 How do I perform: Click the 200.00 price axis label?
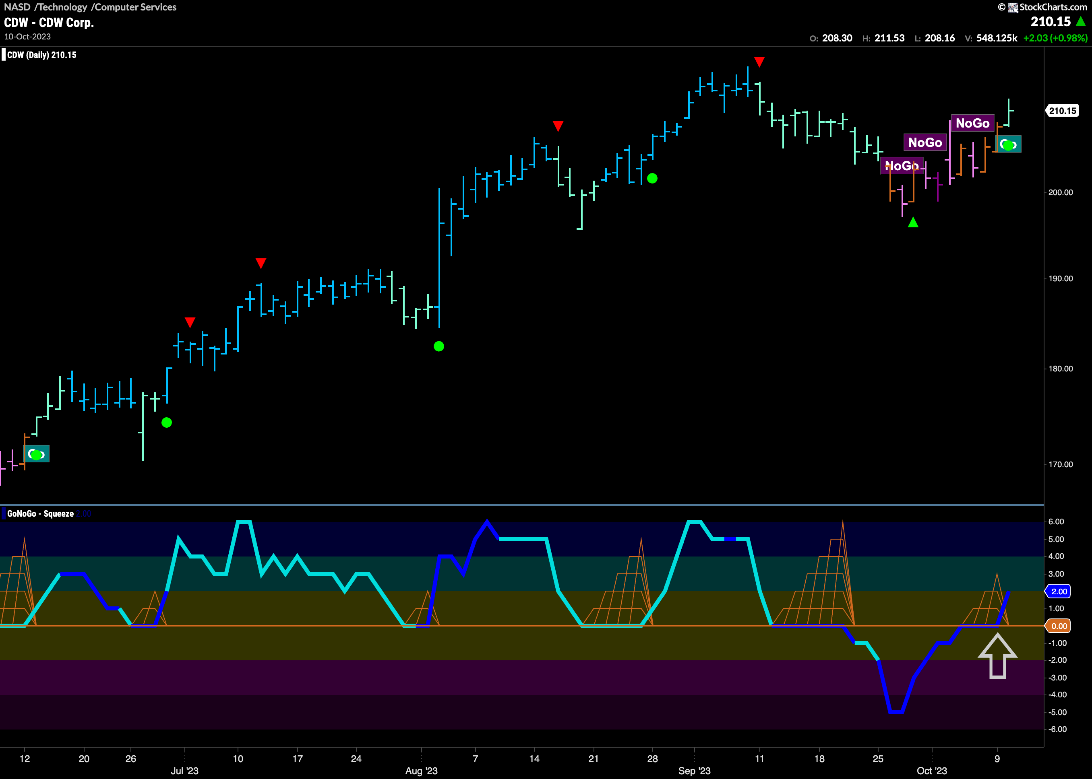[1060, 192]
